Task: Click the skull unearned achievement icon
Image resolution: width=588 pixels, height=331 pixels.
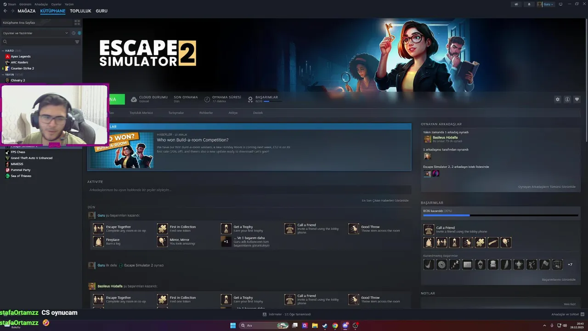Action: pos(480,264)
